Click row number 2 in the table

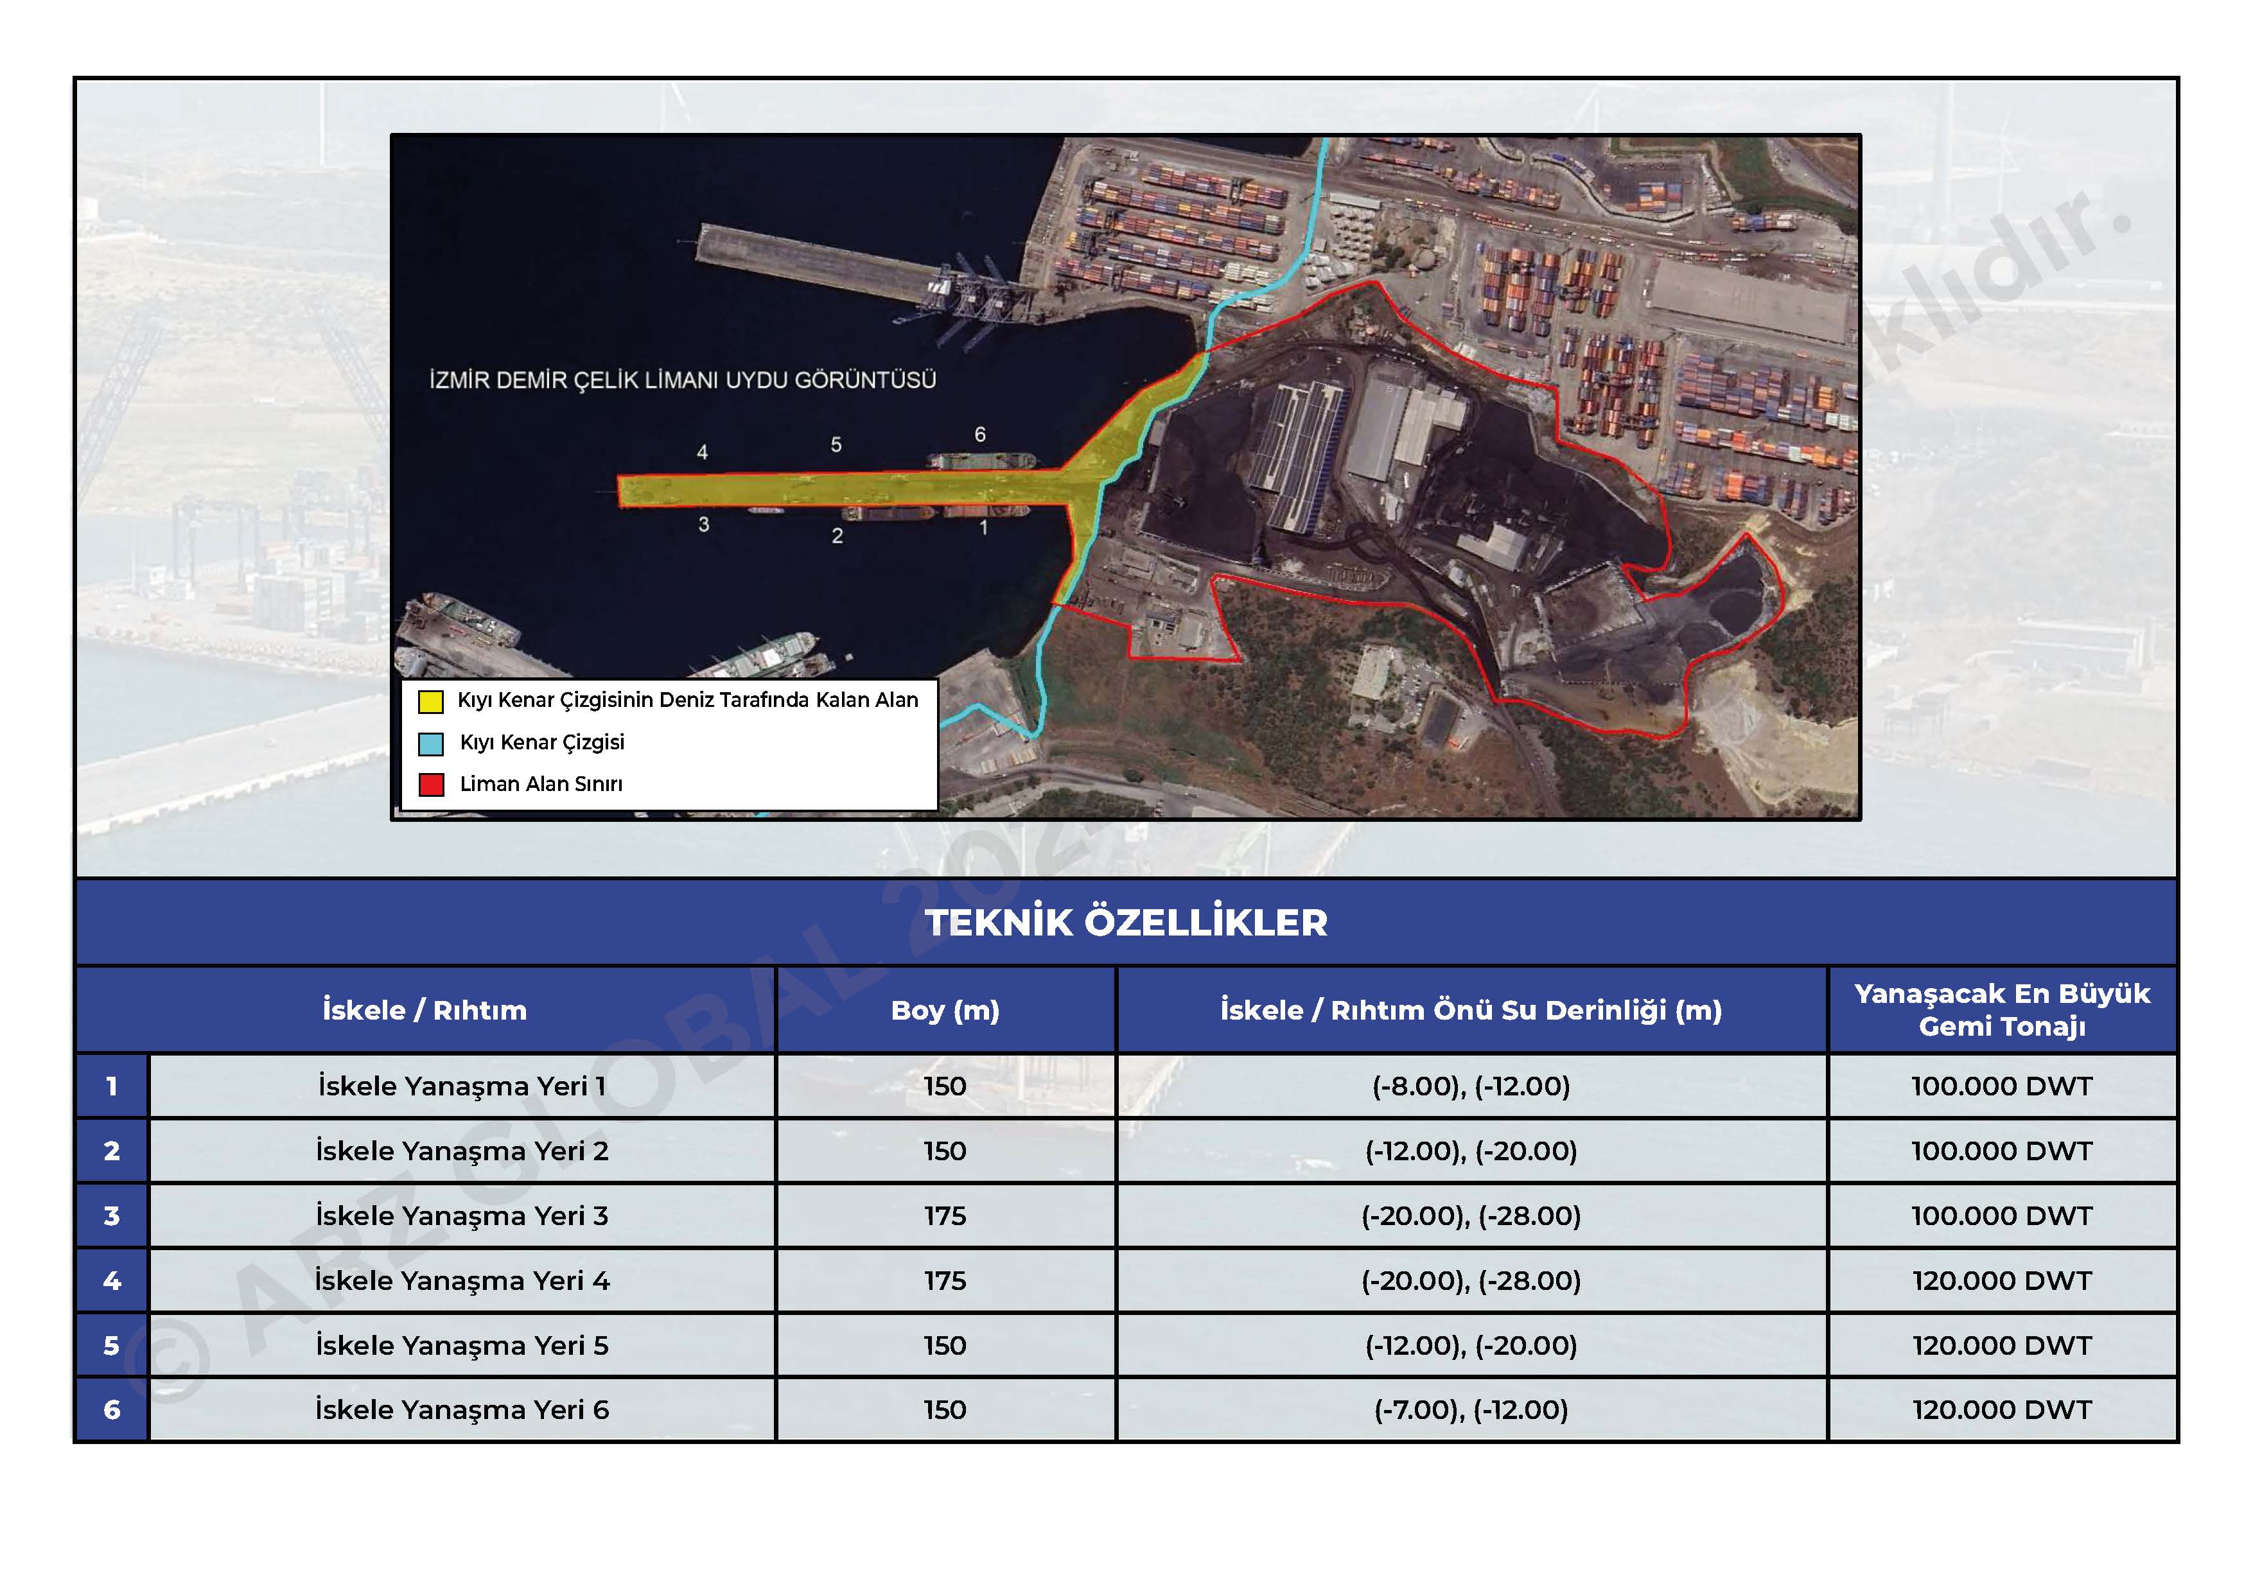click(x=112, y=1151)
